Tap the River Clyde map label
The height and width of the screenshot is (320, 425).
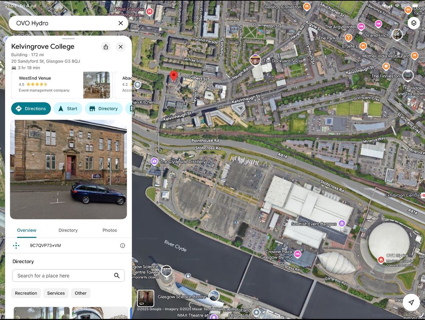pyautogui.click(x=175, y=246)
